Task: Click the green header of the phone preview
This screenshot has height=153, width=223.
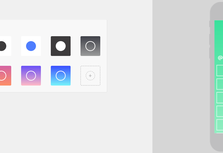Action: tap(219, 37)
